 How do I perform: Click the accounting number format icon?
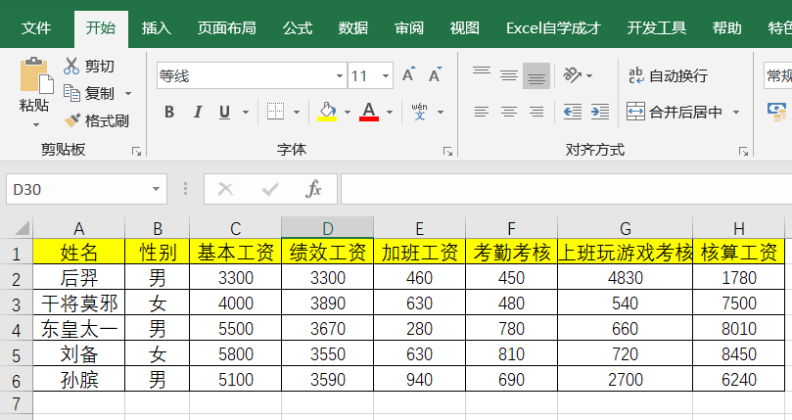click(x=777, y=112)
